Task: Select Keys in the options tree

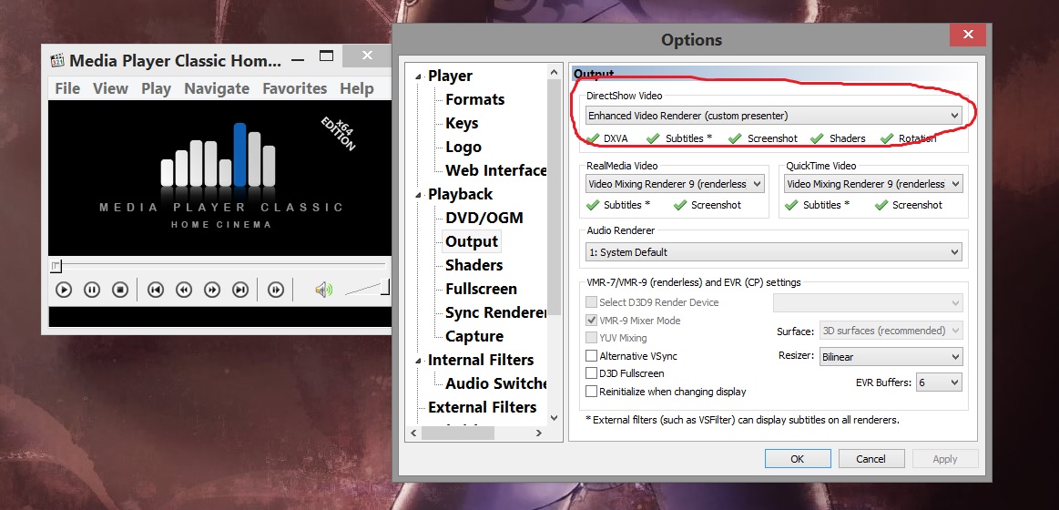Action: [x=462, y=123]
